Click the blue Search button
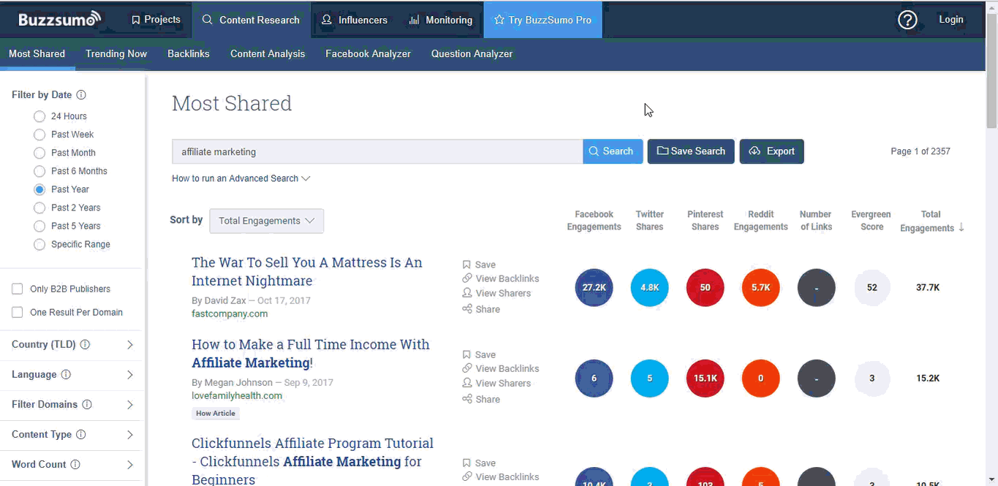The image size is (998, 486). click(613, 151)
